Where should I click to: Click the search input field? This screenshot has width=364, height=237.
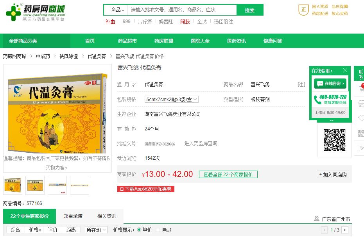point(182,10)
